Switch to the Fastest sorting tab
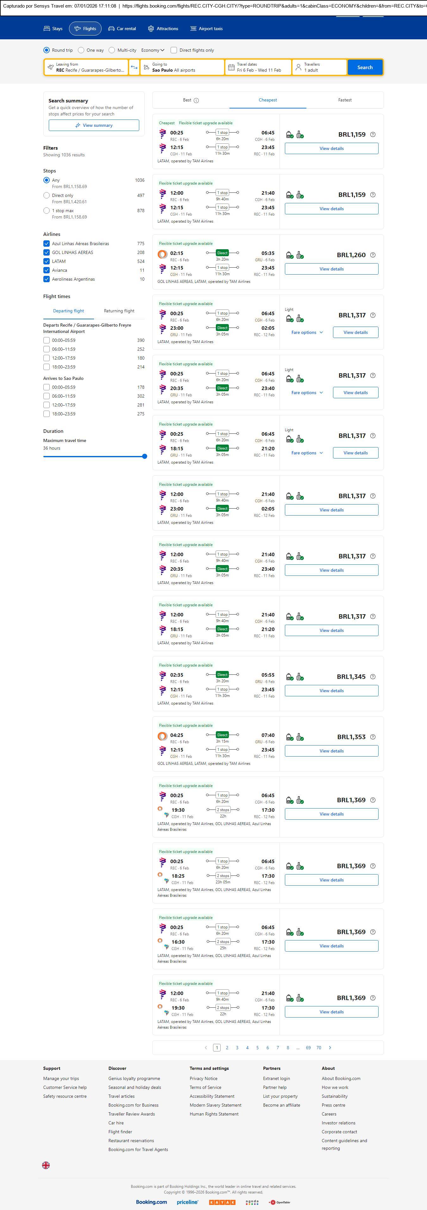The image size is (427, 1210). coord(344,100)
